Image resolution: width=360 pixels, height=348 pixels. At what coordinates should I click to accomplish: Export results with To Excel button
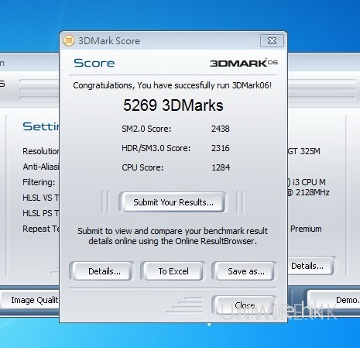[173, 271]
